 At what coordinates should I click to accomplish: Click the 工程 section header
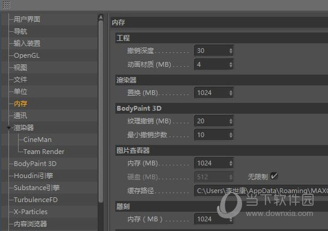[x=222, y=38]
